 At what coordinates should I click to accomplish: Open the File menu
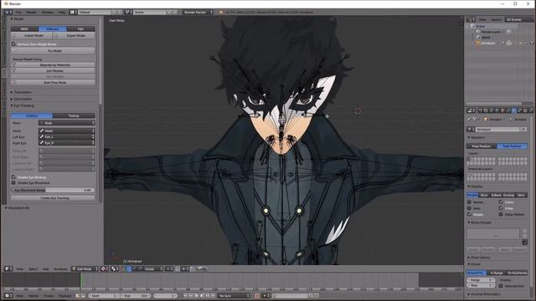(x=18, y=12)
